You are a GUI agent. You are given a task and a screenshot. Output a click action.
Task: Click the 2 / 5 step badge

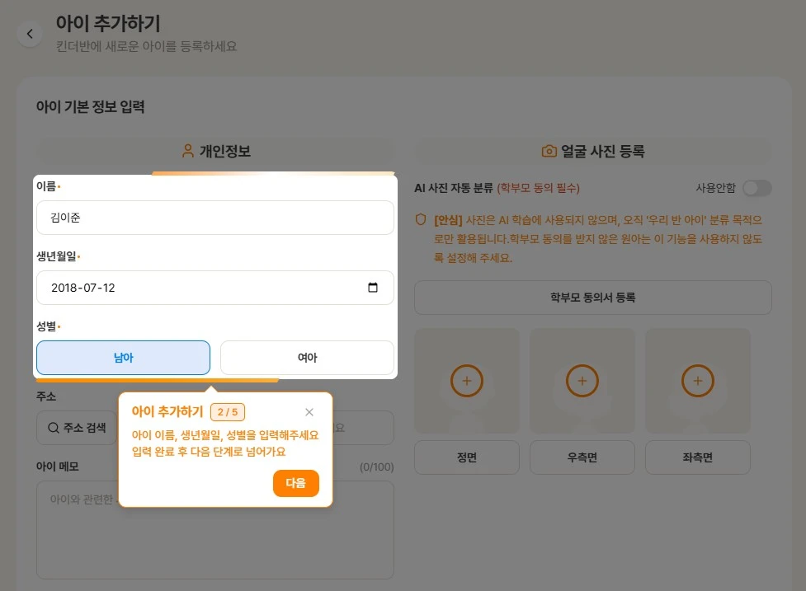228,412
